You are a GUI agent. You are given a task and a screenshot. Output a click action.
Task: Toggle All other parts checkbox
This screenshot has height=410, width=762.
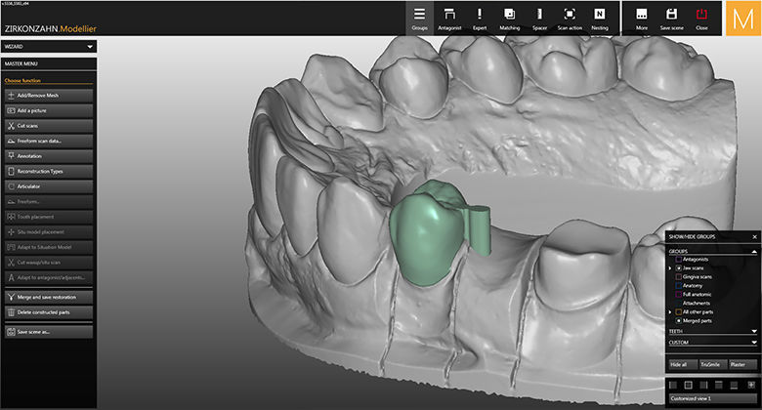[678, 311]
